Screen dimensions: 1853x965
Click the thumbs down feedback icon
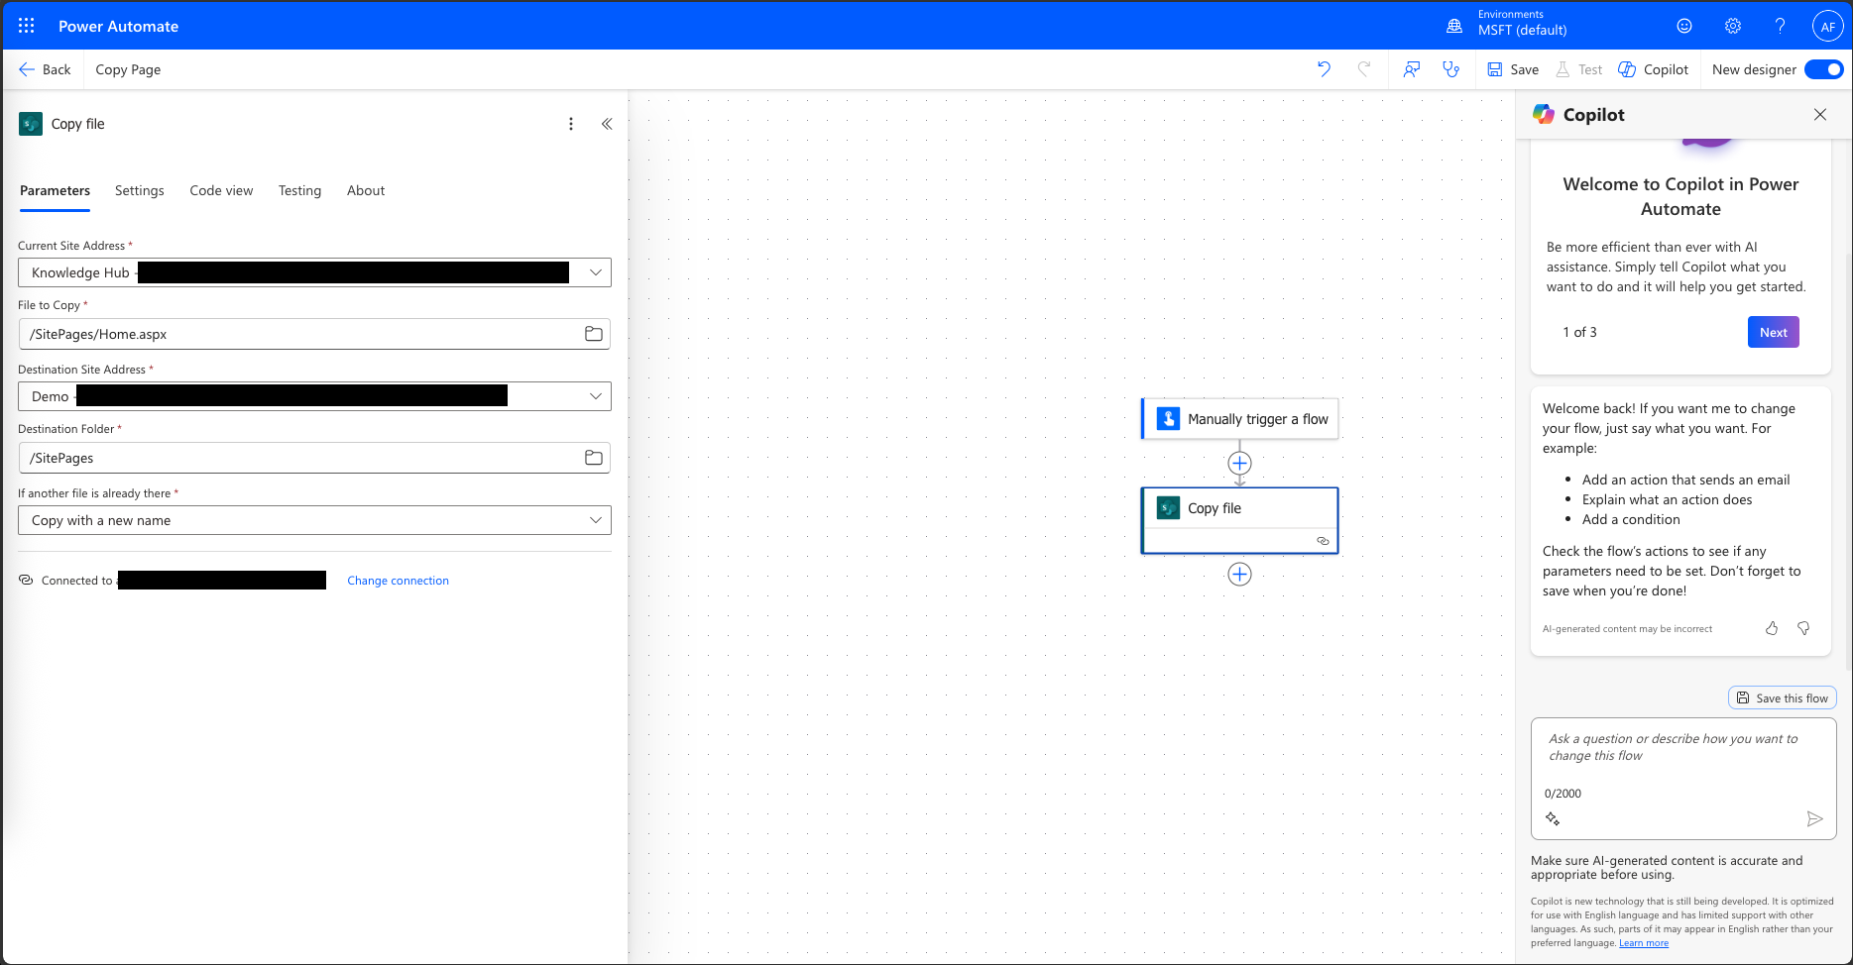click(1803, 628)
